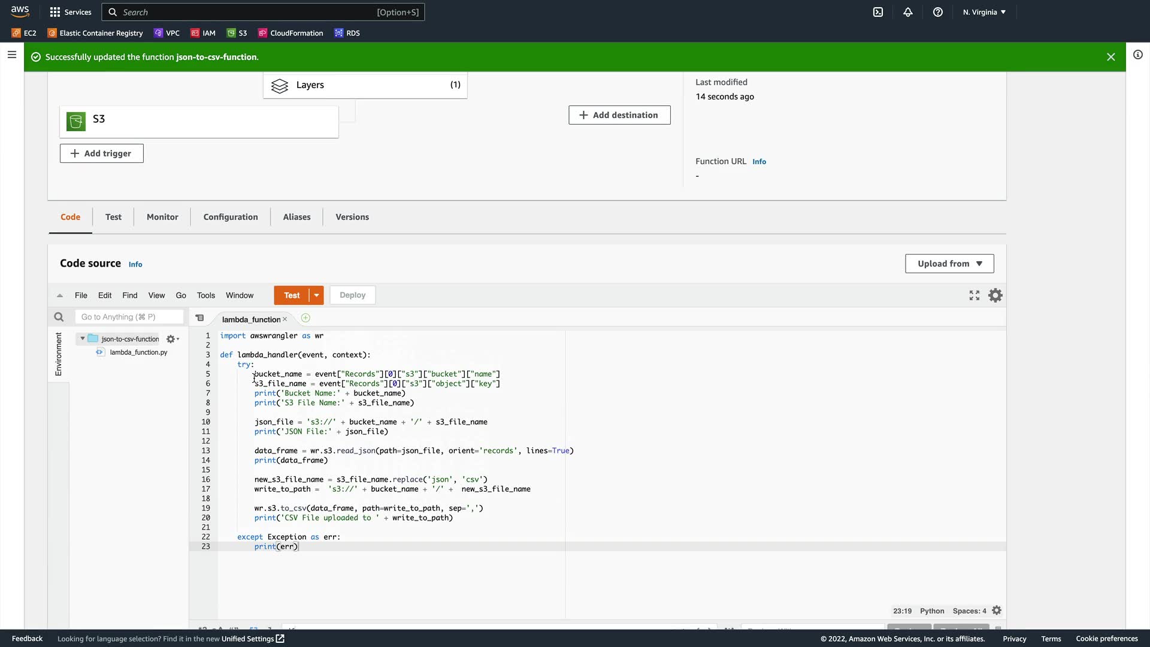1150x647 pixels.
Task: Expand the Upload from dropdown
Action: point(949,264)
